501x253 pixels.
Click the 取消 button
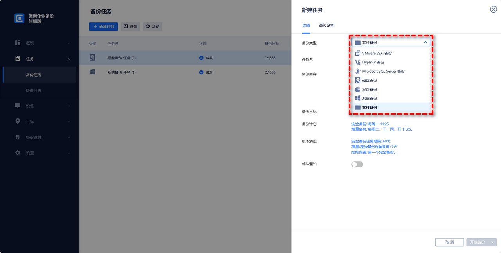coord(449,242)
